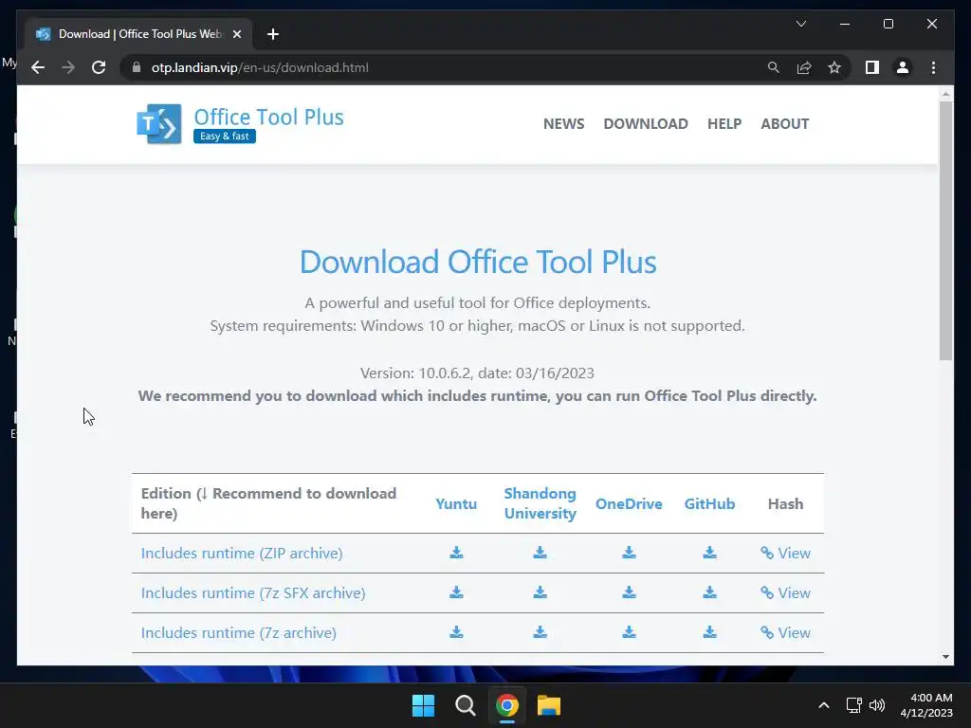
Task: View hash for 7z SFX archive
Action: point(785,592)
